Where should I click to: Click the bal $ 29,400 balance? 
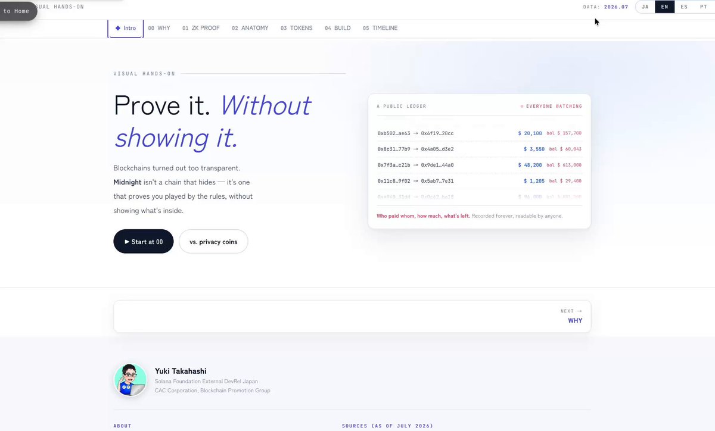point(565,181)
